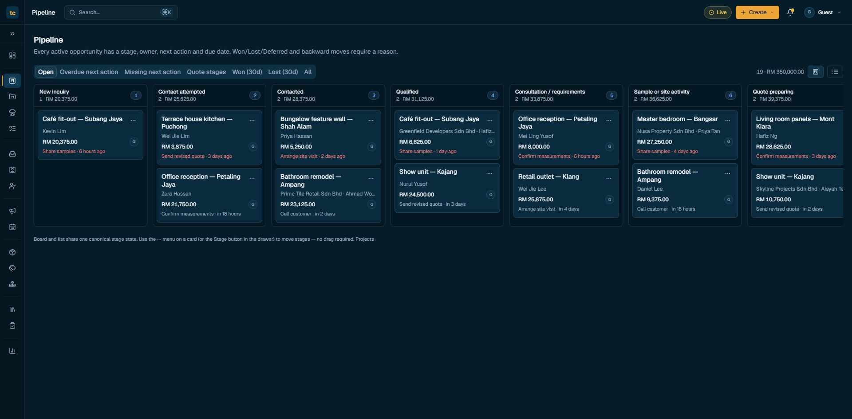Open the menu on Terrace house kitchen card
Viewport: 852px width, 419px height.
[x=252, y=120]
